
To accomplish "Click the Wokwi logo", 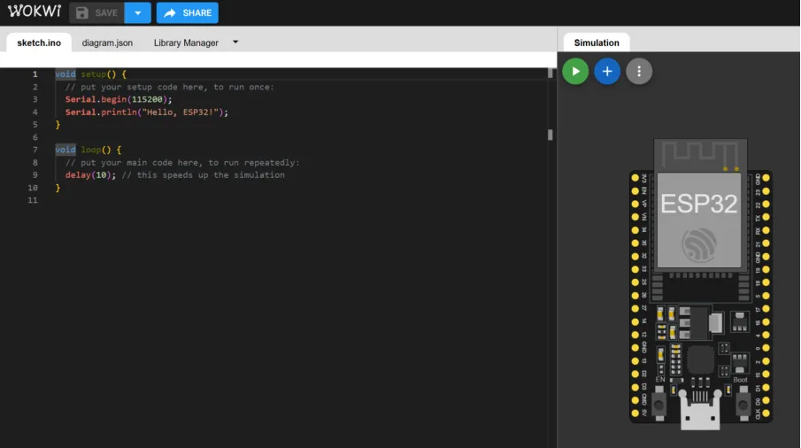I will tap(35, 11).
